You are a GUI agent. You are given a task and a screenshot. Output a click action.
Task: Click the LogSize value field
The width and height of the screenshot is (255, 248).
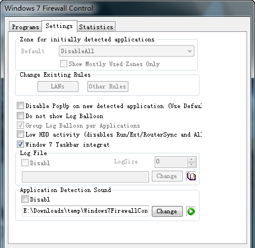point(171,162)
